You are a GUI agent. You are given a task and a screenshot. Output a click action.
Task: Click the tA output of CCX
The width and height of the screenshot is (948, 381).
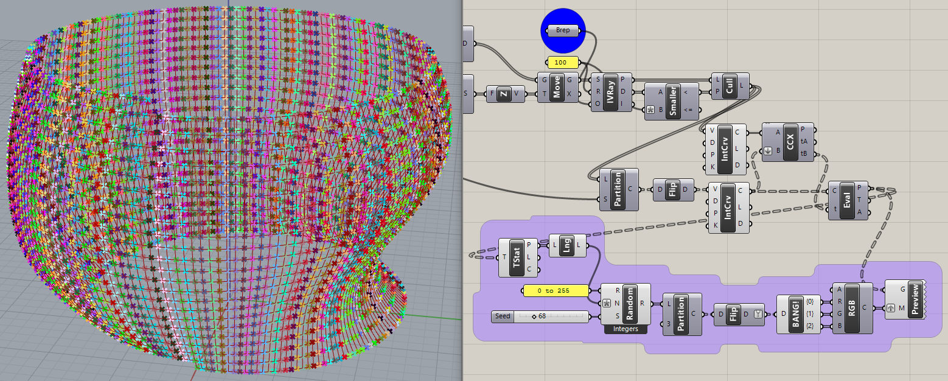coord(804,141)
